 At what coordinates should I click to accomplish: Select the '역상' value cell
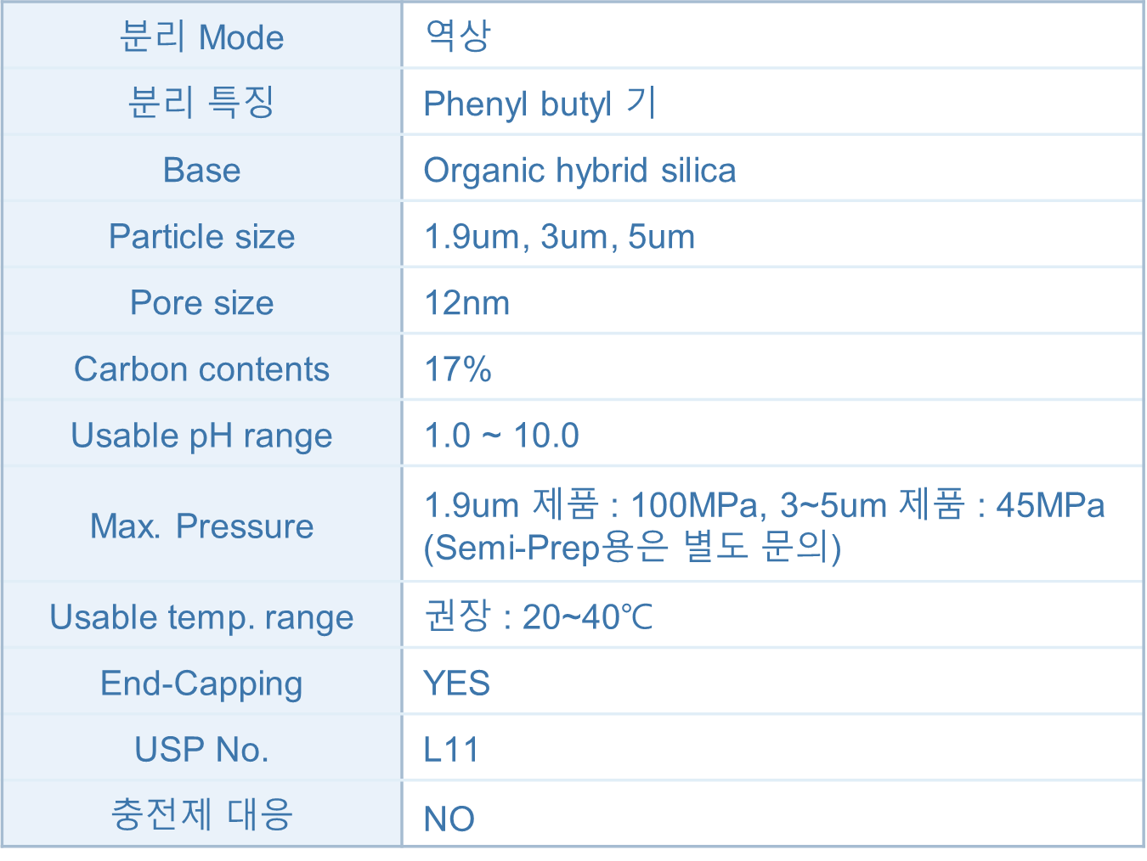[x=772, y=36]
